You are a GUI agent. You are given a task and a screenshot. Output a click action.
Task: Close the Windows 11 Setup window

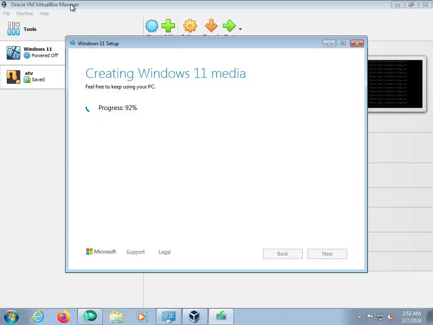tap(357, 44)
